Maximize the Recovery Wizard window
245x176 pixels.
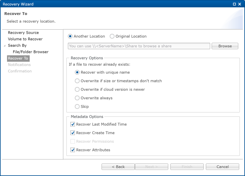click(234, 4)
